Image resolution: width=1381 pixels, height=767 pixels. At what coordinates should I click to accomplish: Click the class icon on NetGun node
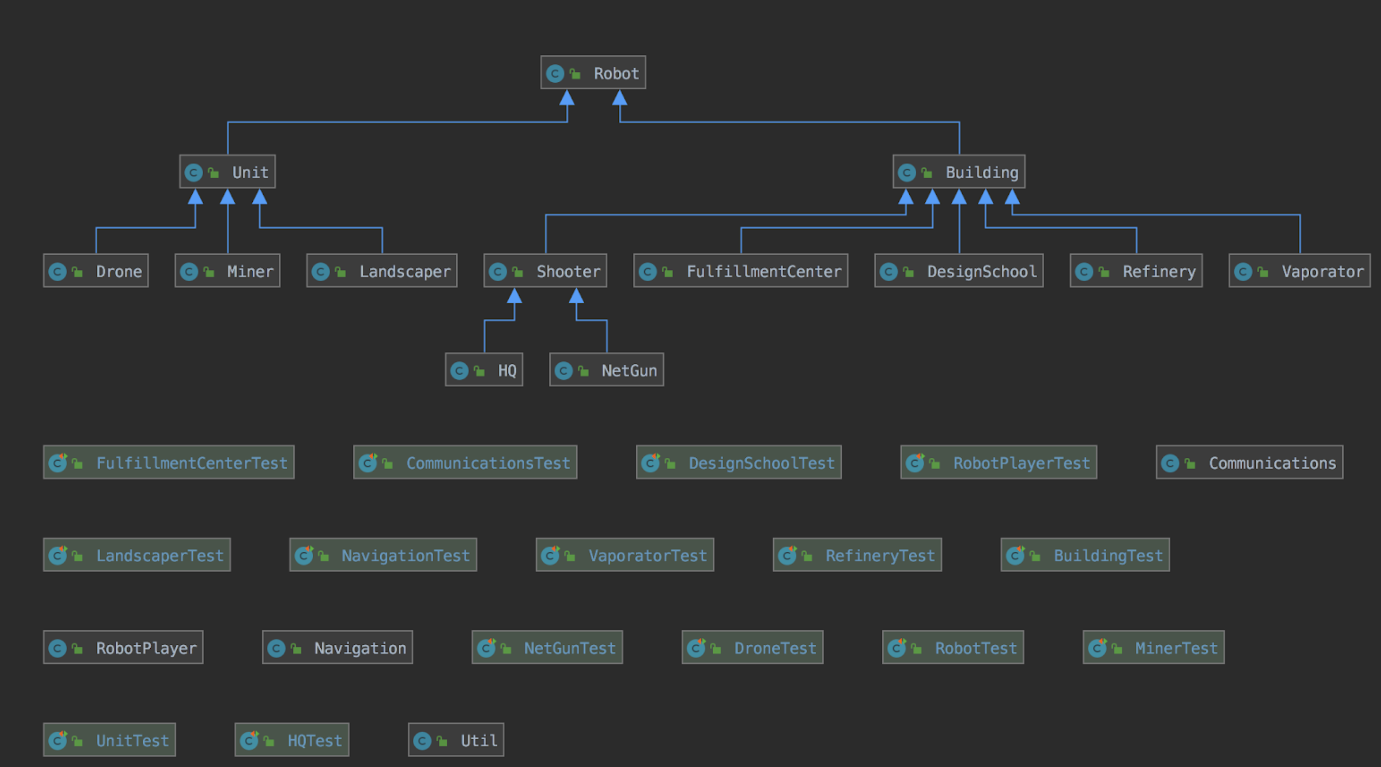click(563, 370)
